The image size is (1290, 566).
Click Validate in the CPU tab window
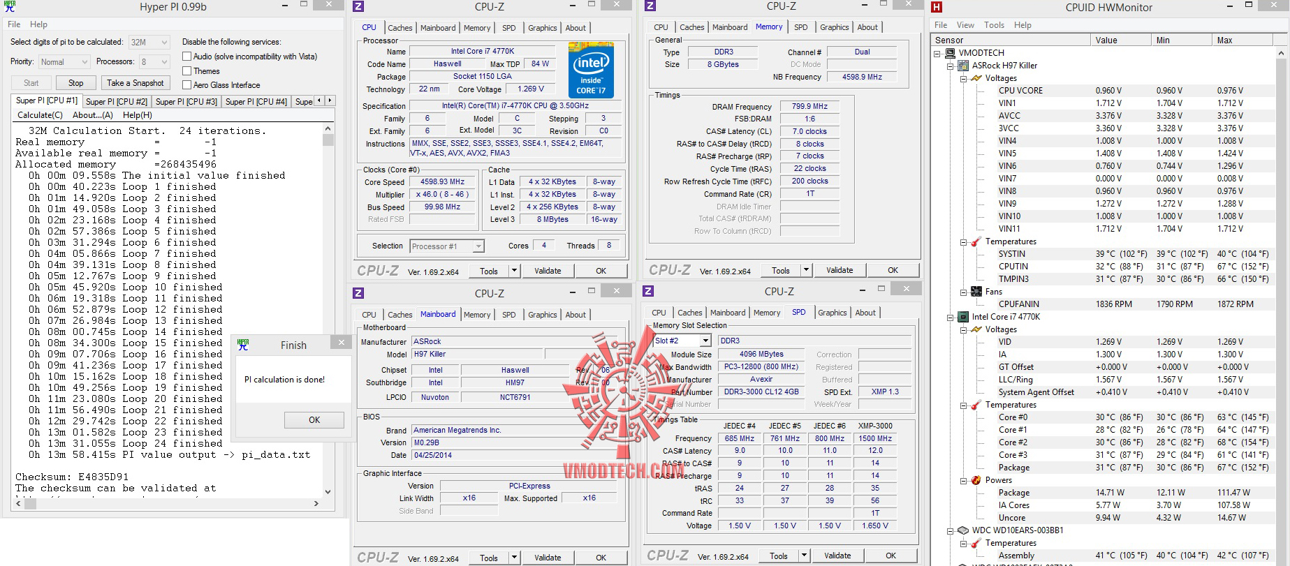548,271
